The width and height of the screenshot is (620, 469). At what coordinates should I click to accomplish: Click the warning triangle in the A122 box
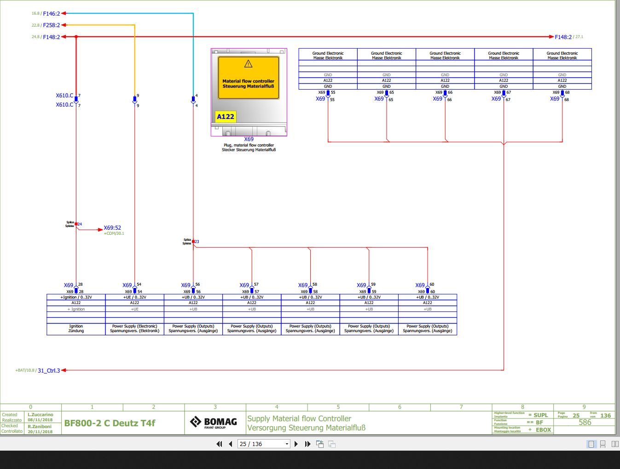[x=248, y=63]
